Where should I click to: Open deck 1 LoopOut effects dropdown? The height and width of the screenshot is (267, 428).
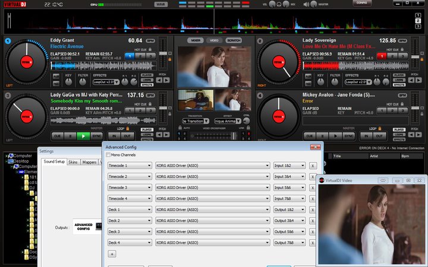[x=106, y=82]
